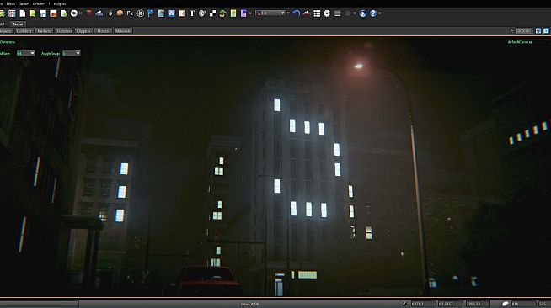Open the Render menu
The height and width of the screenshot is (308, 551).
click(38, 4)
